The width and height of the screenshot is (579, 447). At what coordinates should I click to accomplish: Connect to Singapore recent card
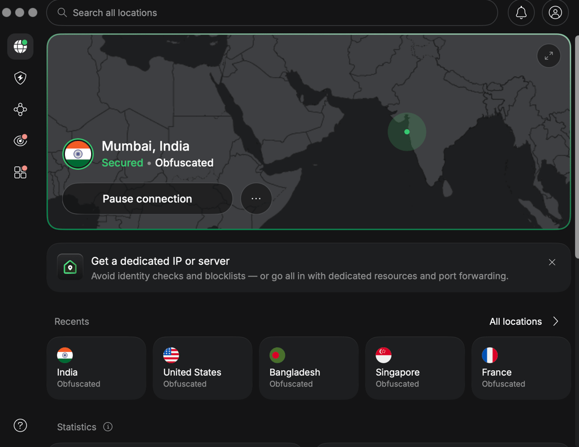(x=415, y=368)
